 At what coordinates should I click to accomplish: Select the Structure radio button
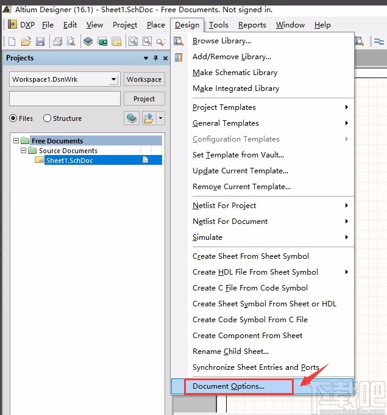[x=48, y=118]
